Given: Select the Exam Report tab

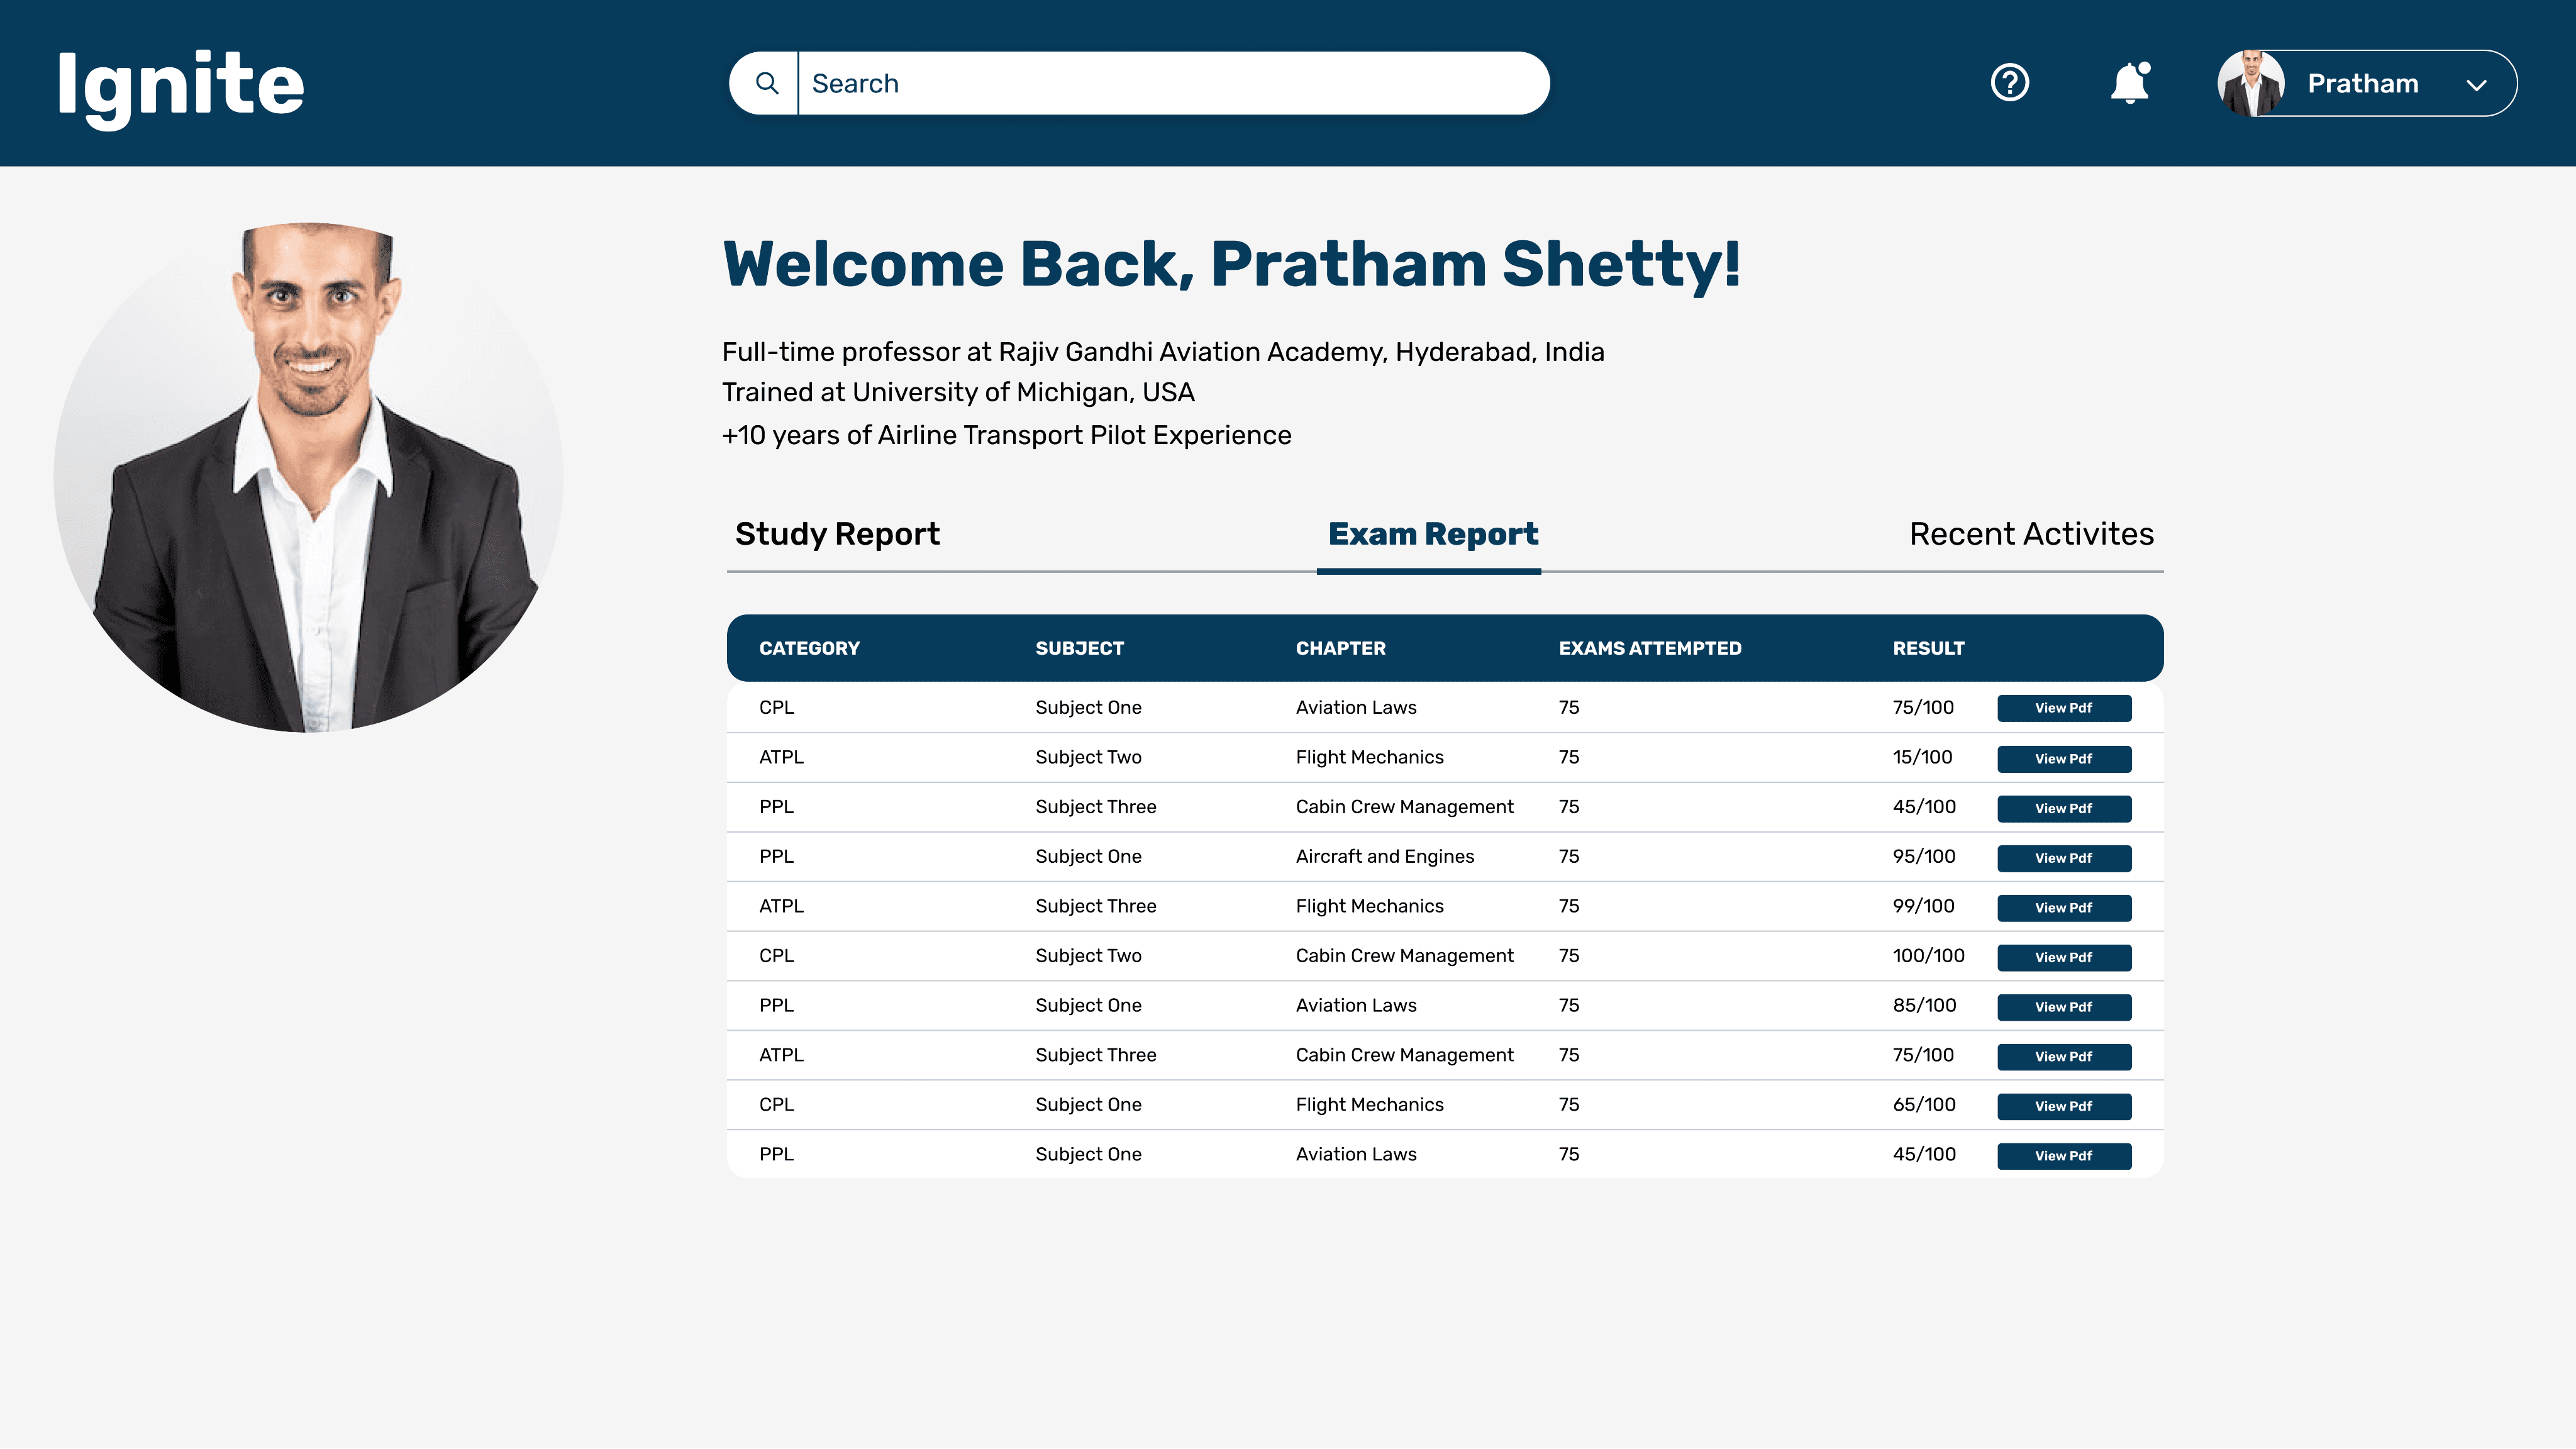Looking at the screenshot, I should tap(1432, 534).
